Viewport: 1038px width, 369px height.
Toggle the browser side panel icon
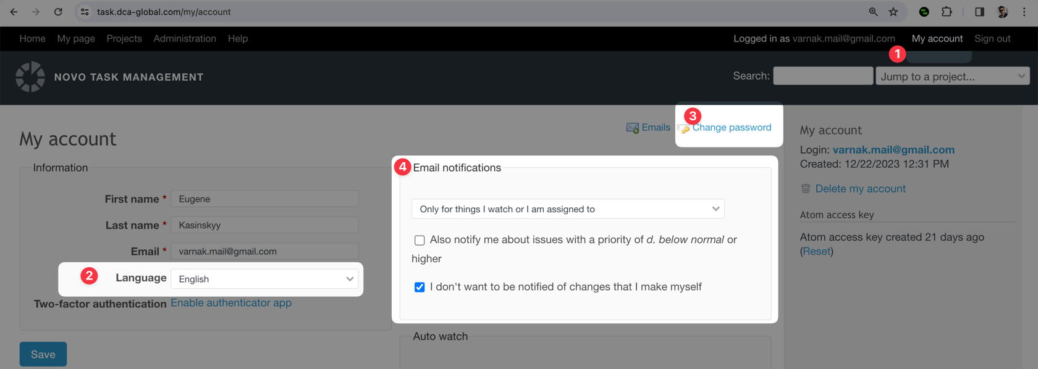click(x=979, y=12)
